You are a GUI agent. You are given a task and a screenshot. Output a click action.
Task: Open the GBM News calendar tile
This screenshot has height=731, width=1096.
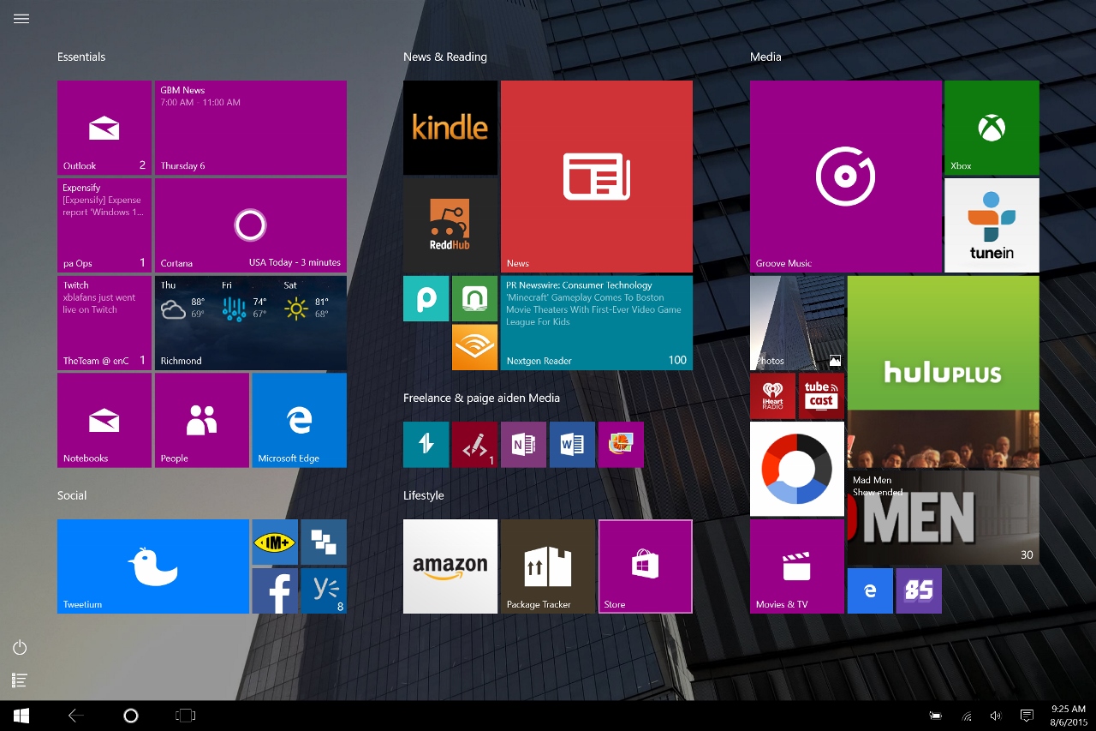coord(251,128)
